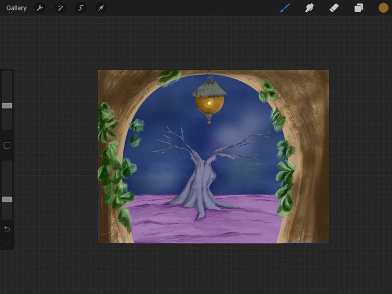Click the dimmed redo arrow
Image resolution: width=392 pixels, height=294 pixels.
coord(7,243)
